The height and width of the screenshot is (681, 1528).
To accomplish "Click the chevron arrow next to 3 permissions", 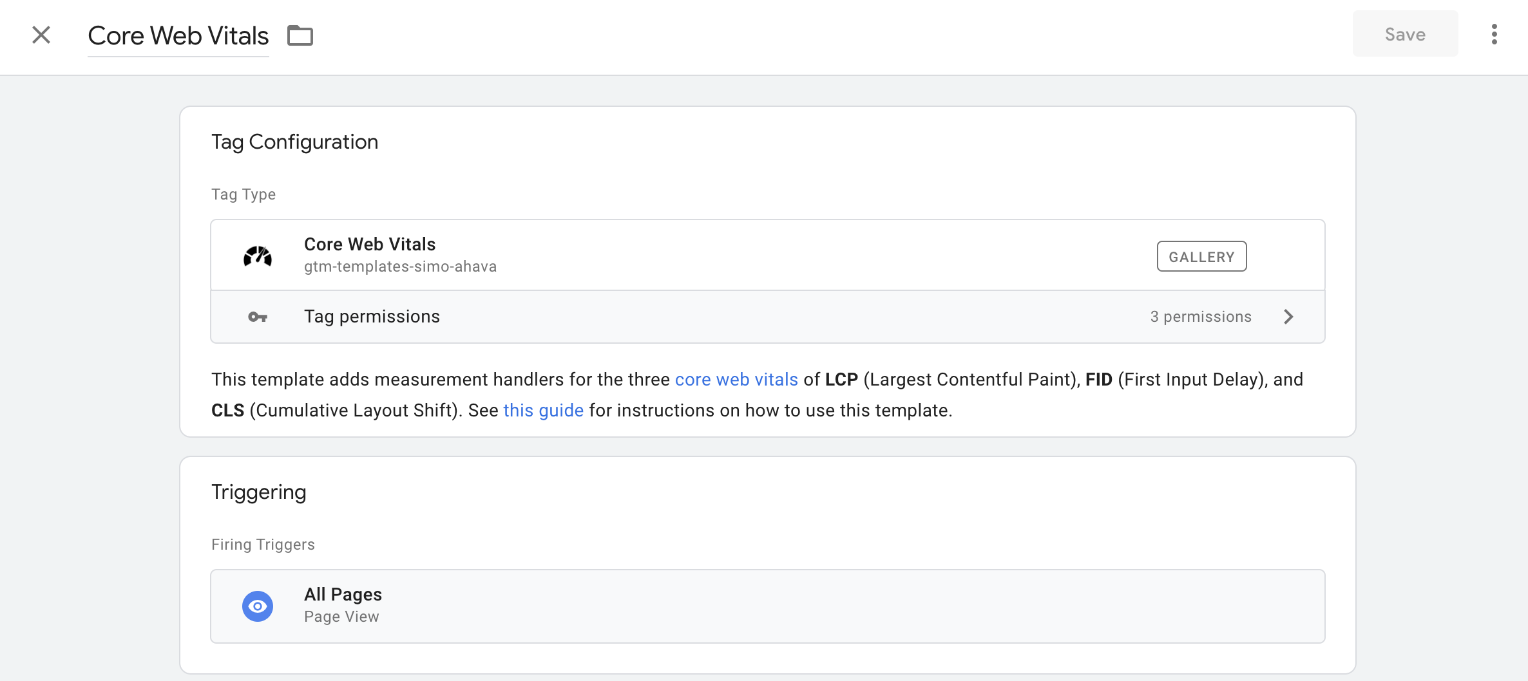I will tap(1288, 316).
